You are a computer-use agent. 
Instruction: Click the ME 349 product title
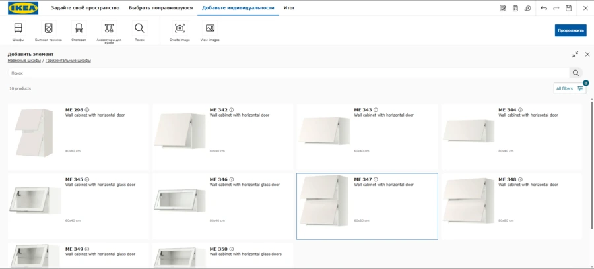[74, 249]
